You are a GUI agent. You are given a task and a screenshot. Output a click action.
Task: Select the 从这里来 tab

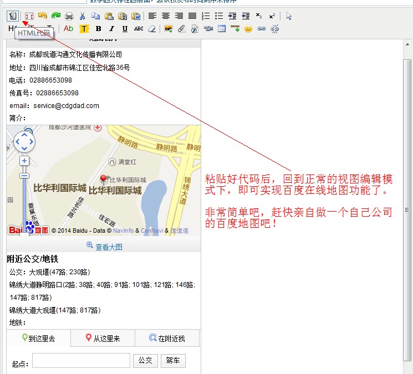(x=103, y=338)
